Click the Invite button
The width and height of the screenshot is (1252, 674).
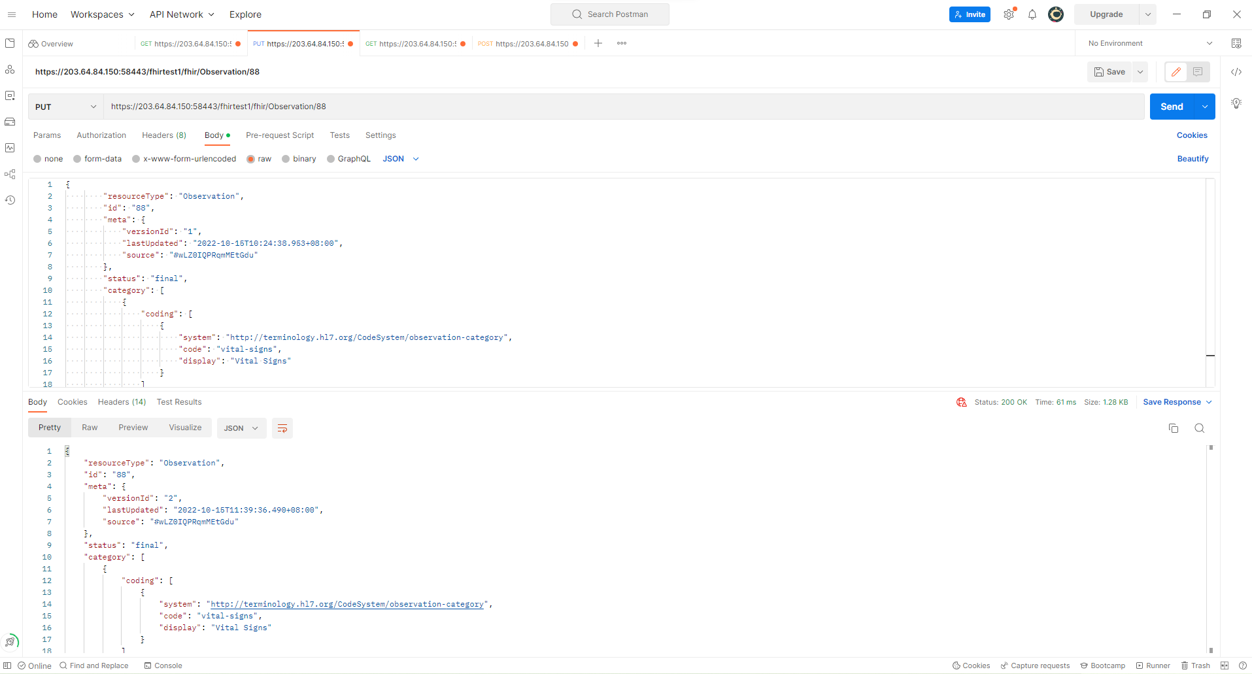click(970, 14)
